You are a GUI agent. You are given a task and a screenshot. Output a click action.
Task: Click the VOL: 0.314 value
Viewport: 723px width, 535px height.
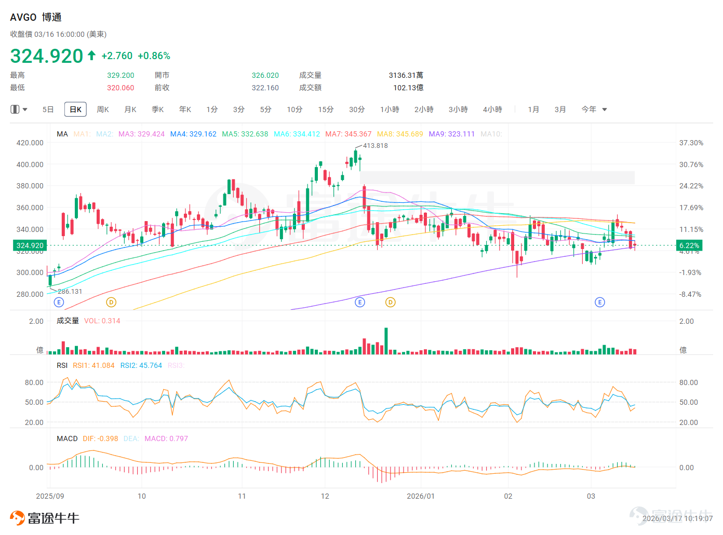click(102, 321)
